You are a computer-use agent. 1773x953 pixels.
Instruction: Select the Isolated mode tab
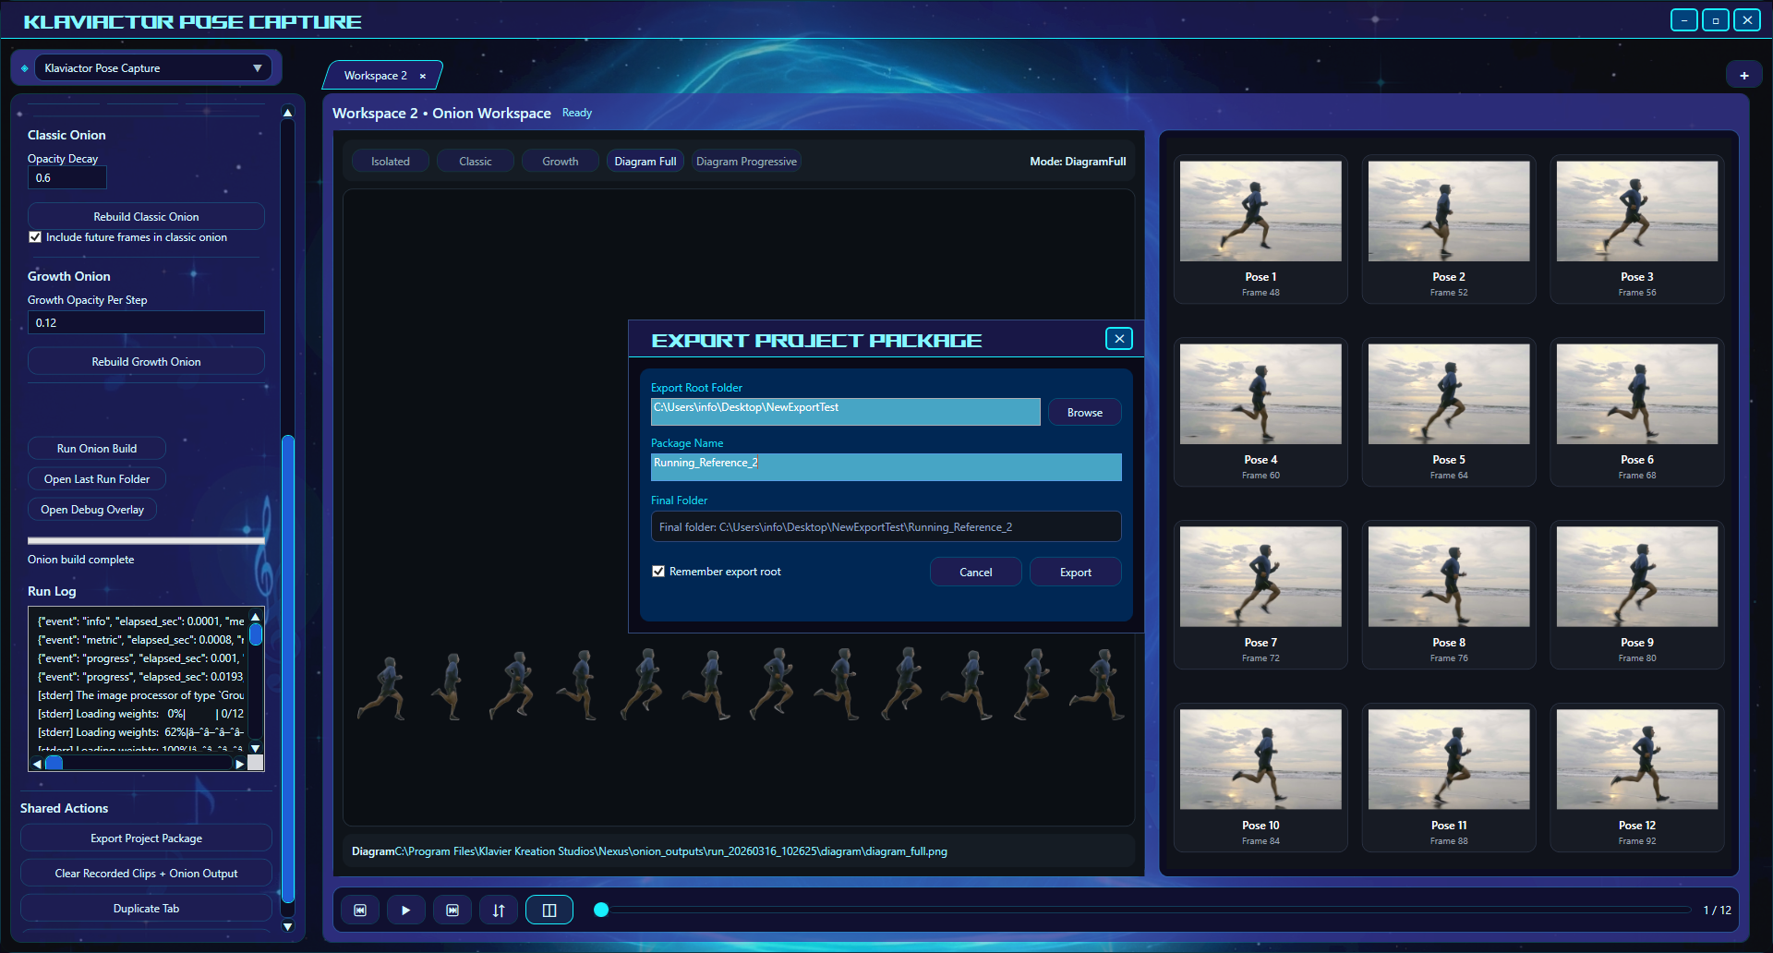[x=390, y=161]
